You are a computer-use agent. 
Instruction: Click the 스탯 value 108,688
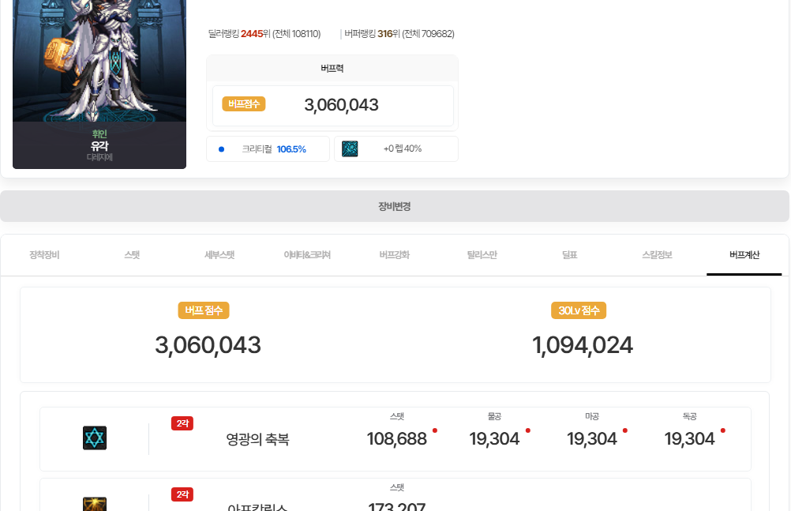[x=396, y=439]
